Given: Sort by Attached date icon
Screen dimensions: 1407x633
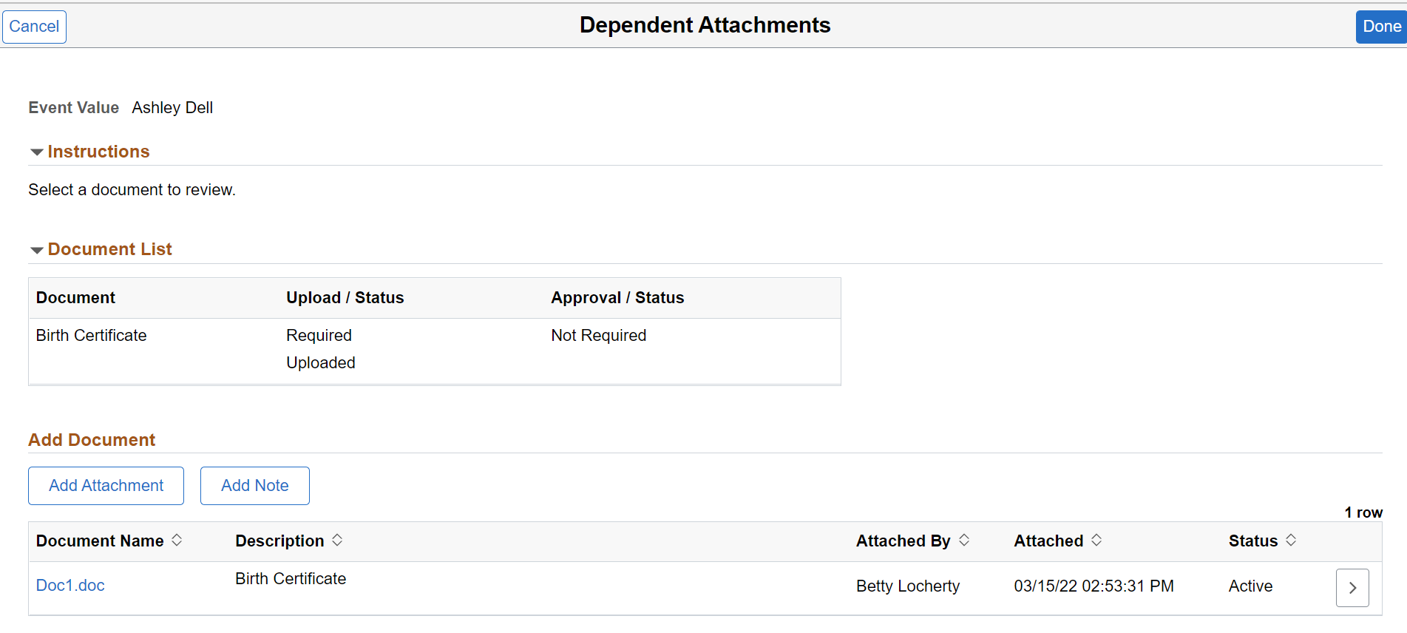Looking at the screenshot, I should (x=1096, y=541).
